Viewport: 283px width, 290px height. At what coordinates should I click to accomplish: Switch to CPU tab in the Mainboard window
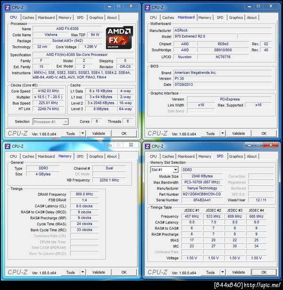point(153,17)
